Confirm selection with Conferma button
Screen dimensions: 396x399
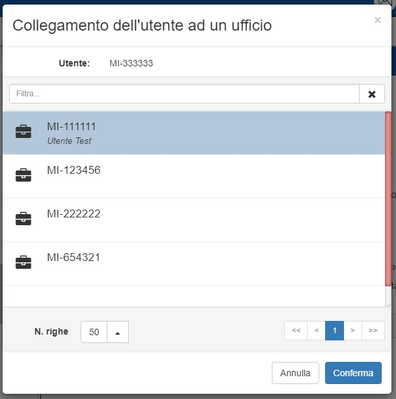click(353, 373)
